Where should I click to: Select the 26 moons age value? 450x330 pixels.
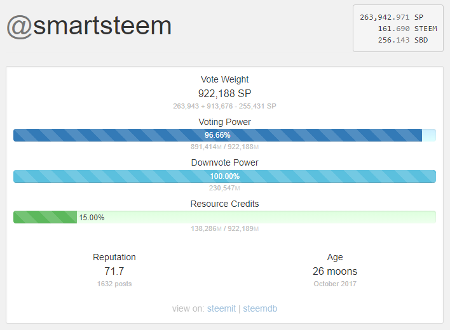pyautogui.click(x=335, y=271)
